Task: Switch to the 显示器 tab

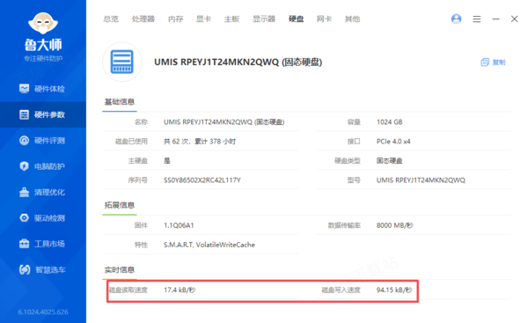Action: (264, 18)
